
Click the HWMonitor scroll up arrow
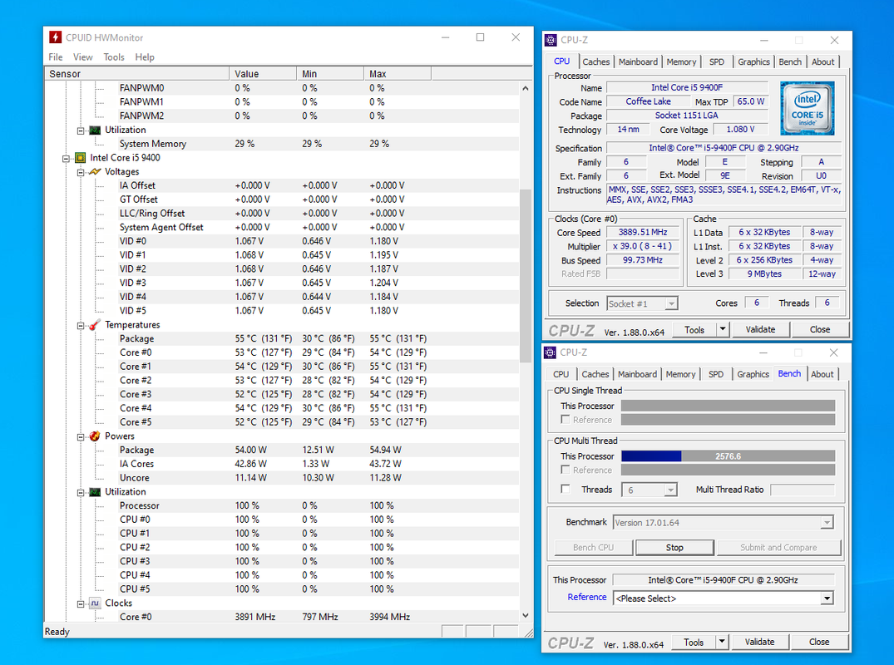(x=525, y=88)
